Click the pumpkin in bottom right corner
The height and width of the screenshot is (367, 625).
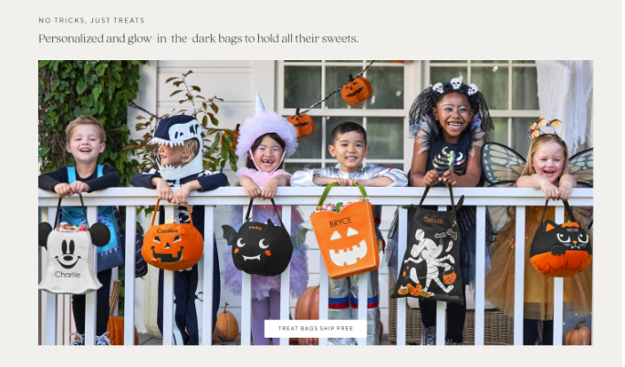pos(578,333)
